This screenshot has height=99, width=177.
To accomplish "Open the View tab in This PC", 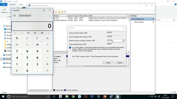I will point(21,4).
